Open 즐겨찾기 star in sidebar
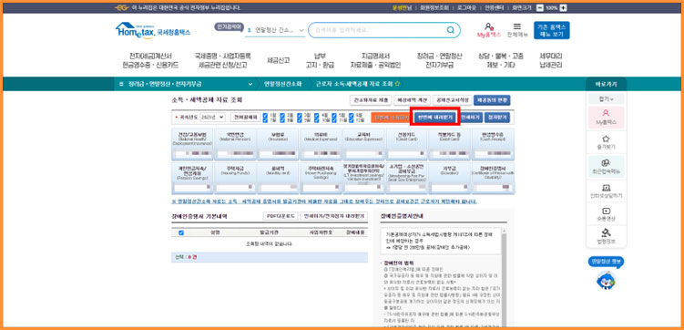 (x=605, y=142)
